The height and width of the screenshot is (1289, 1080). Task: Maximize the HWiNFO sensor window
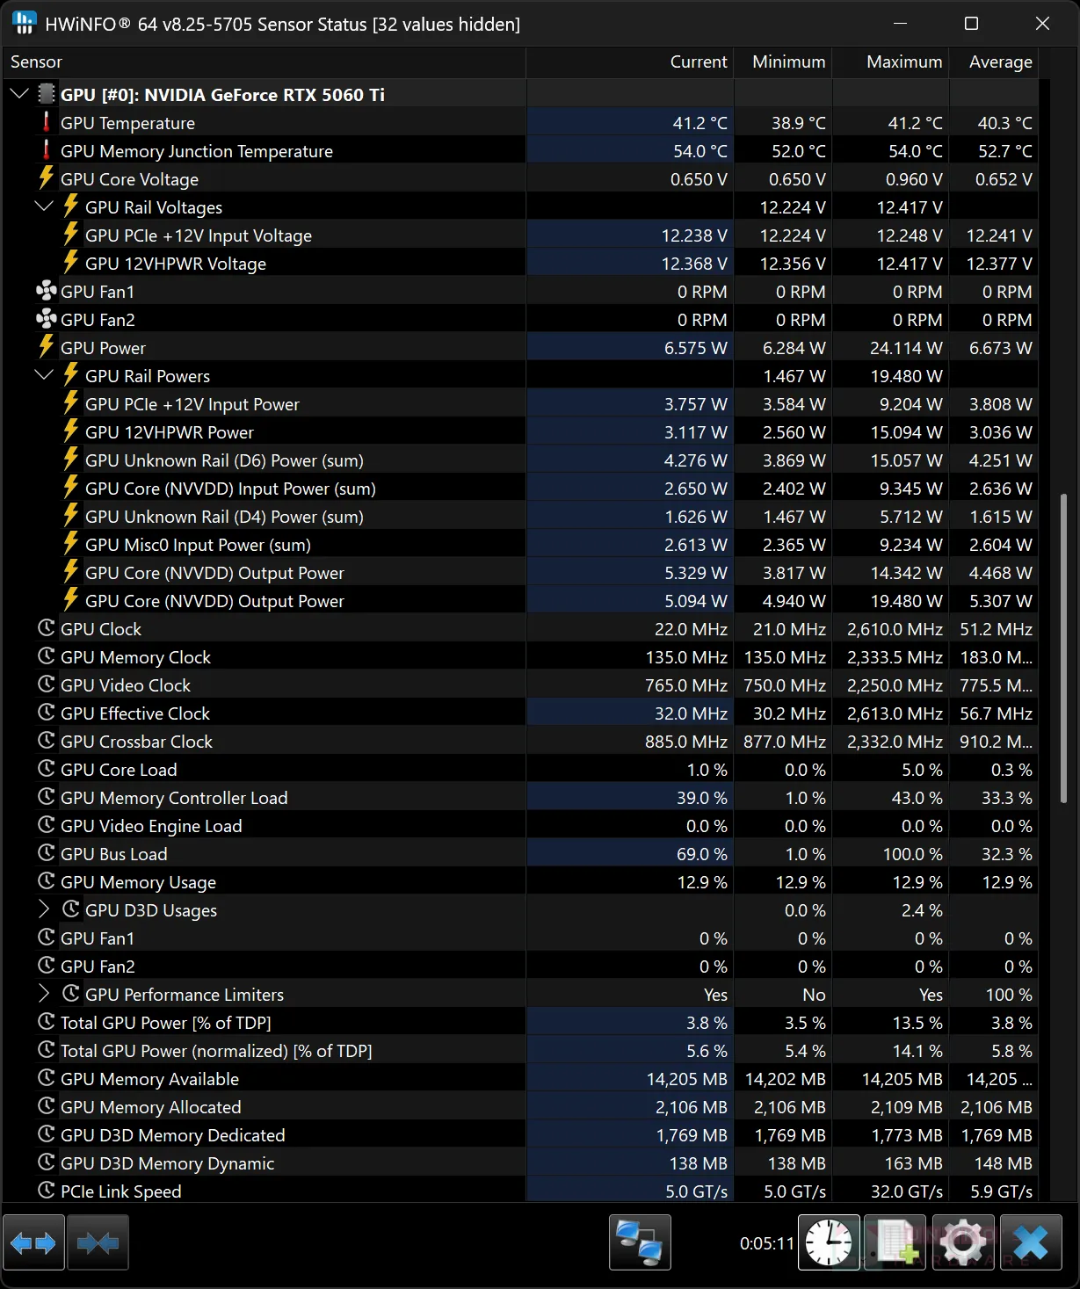[x=971, y=24]
